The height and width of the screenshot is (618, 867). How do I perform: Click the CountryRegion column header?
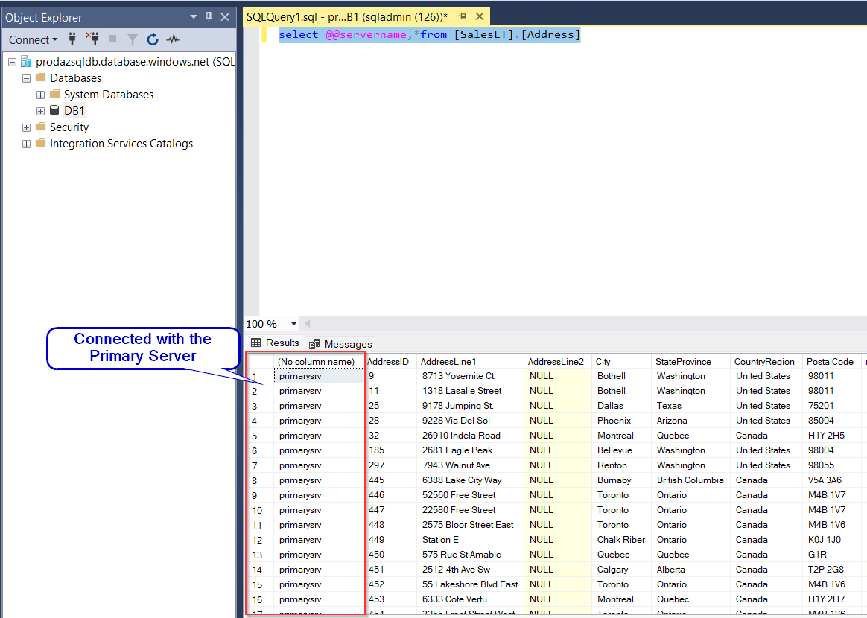click(766, 362)
